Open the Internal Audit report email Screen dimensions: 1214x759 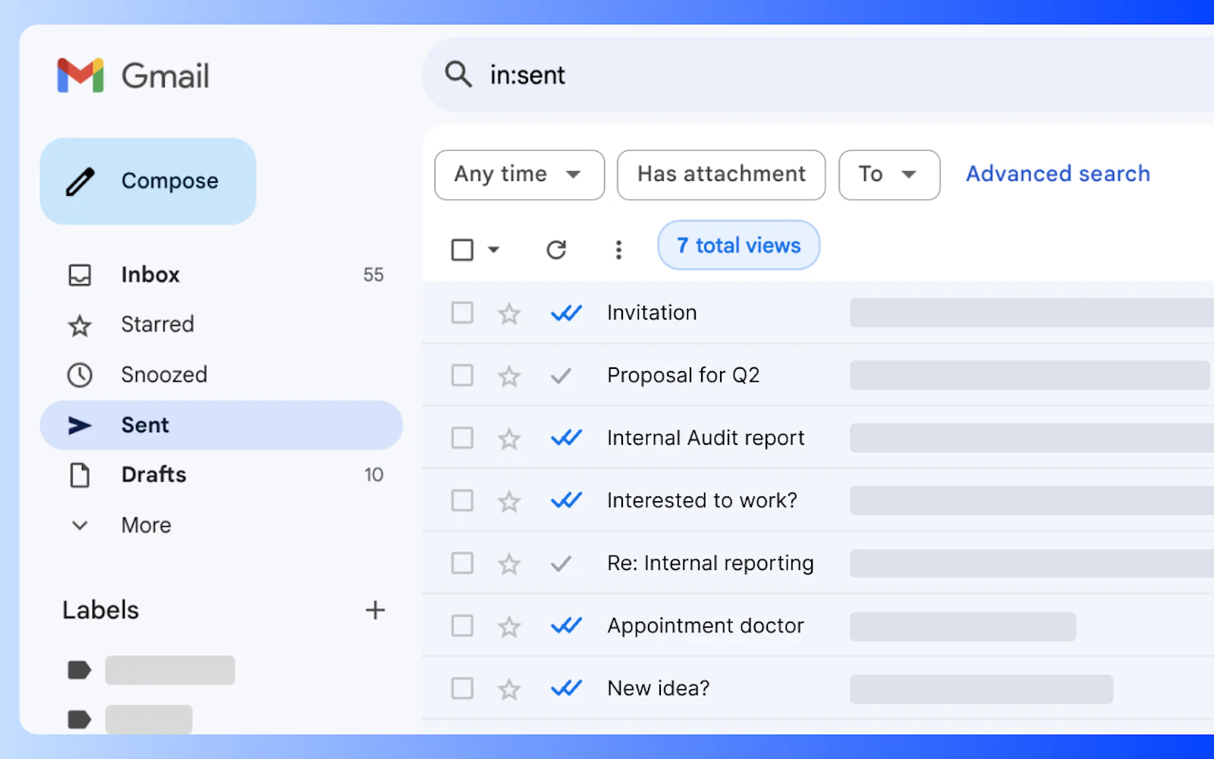[818, 438]
